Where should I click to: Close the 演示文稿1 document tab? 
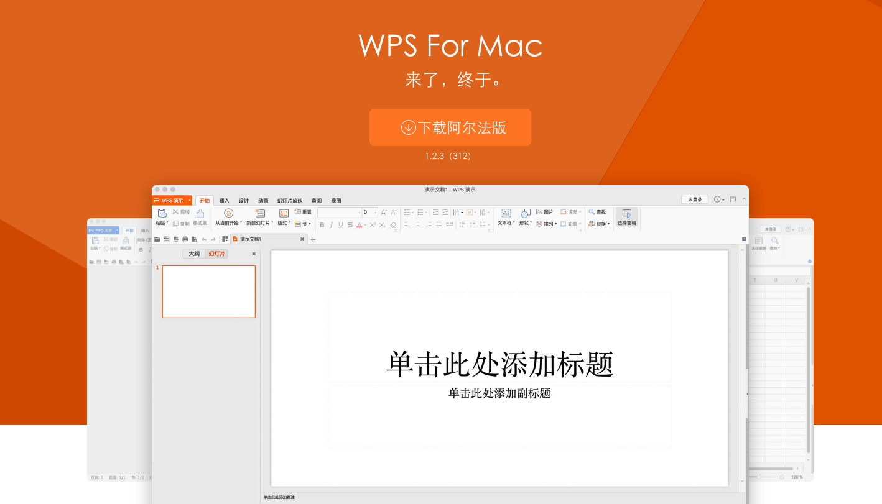302,239
